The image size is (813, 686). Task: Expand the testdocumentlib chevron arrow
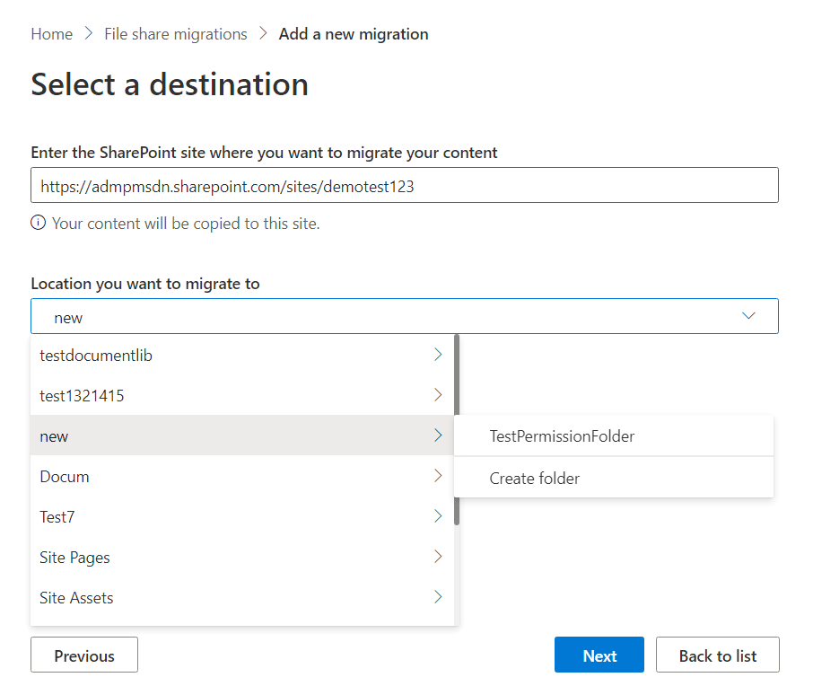tap(438, 355)
